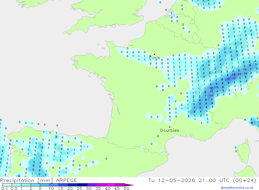
Task: Click the '40' legend scale label
Action: [x=107, y=188]
